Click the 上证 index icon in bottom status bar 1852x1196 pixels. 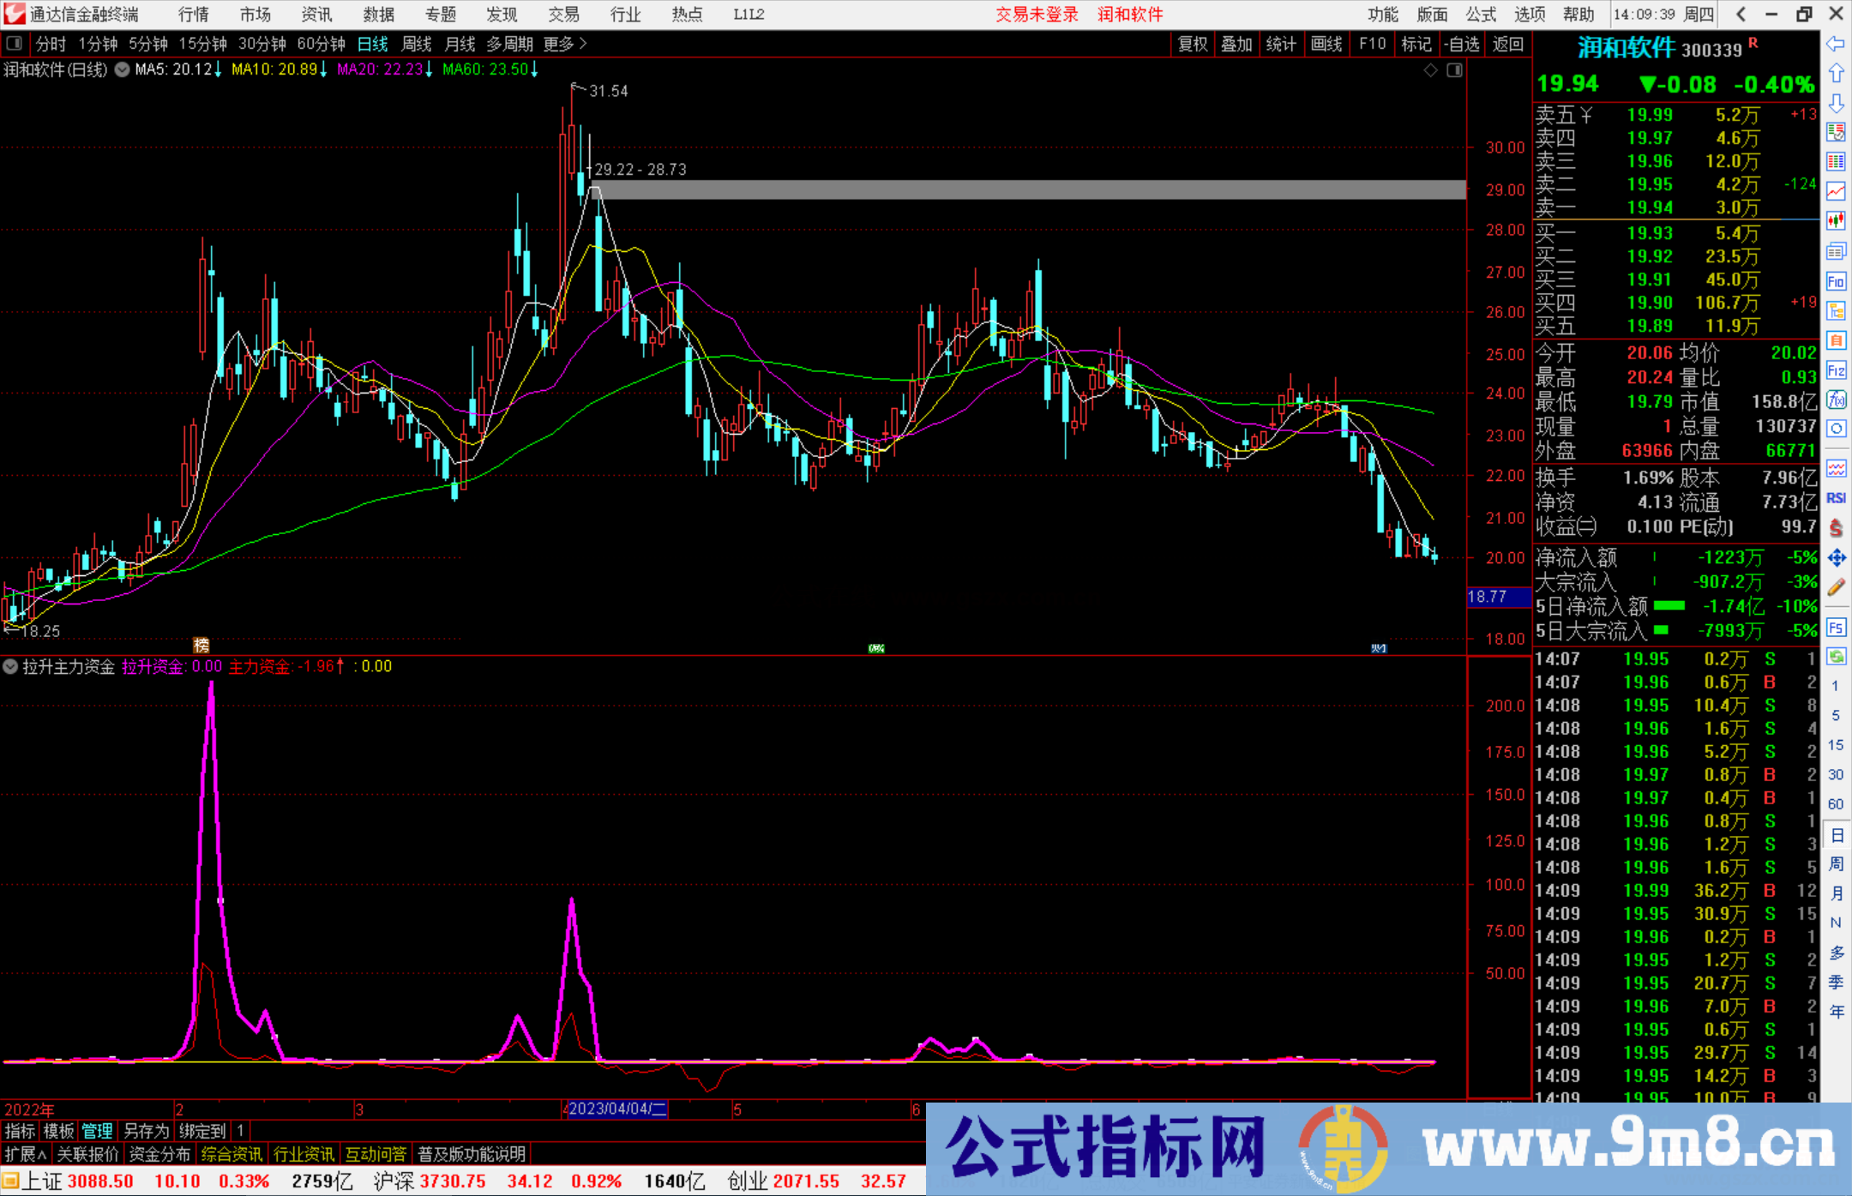[x=10, y=1181]
